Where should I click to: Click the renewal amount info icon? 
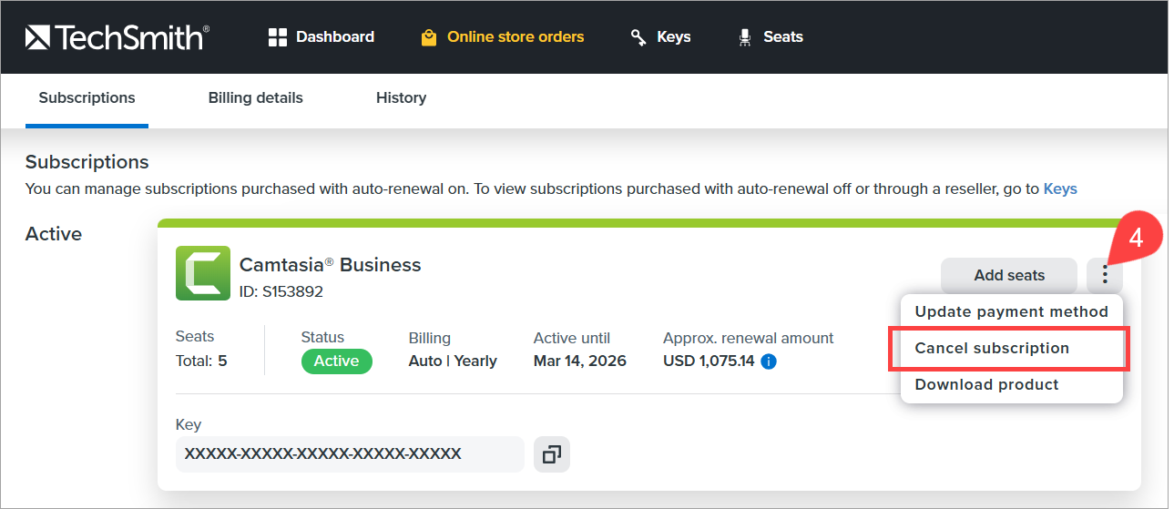769,361
